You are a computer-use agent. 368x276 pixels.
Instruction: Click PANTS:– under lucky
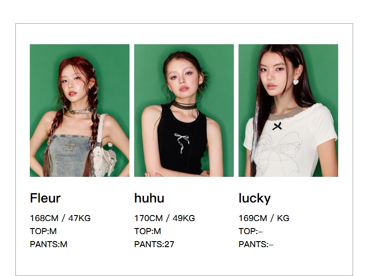click(x=256, y=244)
